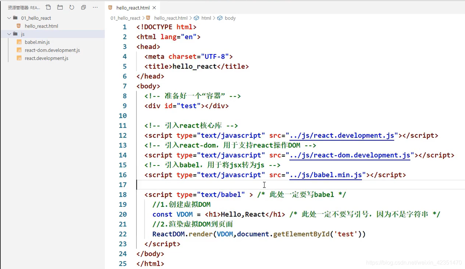465x269 pixels.
Task: Open react.development.js in the file tree
Action: [46, 58]
